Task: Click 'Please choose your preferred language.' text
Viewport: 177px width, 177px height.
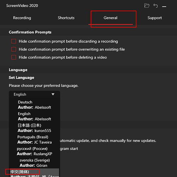Action: [x=44, y=86]
